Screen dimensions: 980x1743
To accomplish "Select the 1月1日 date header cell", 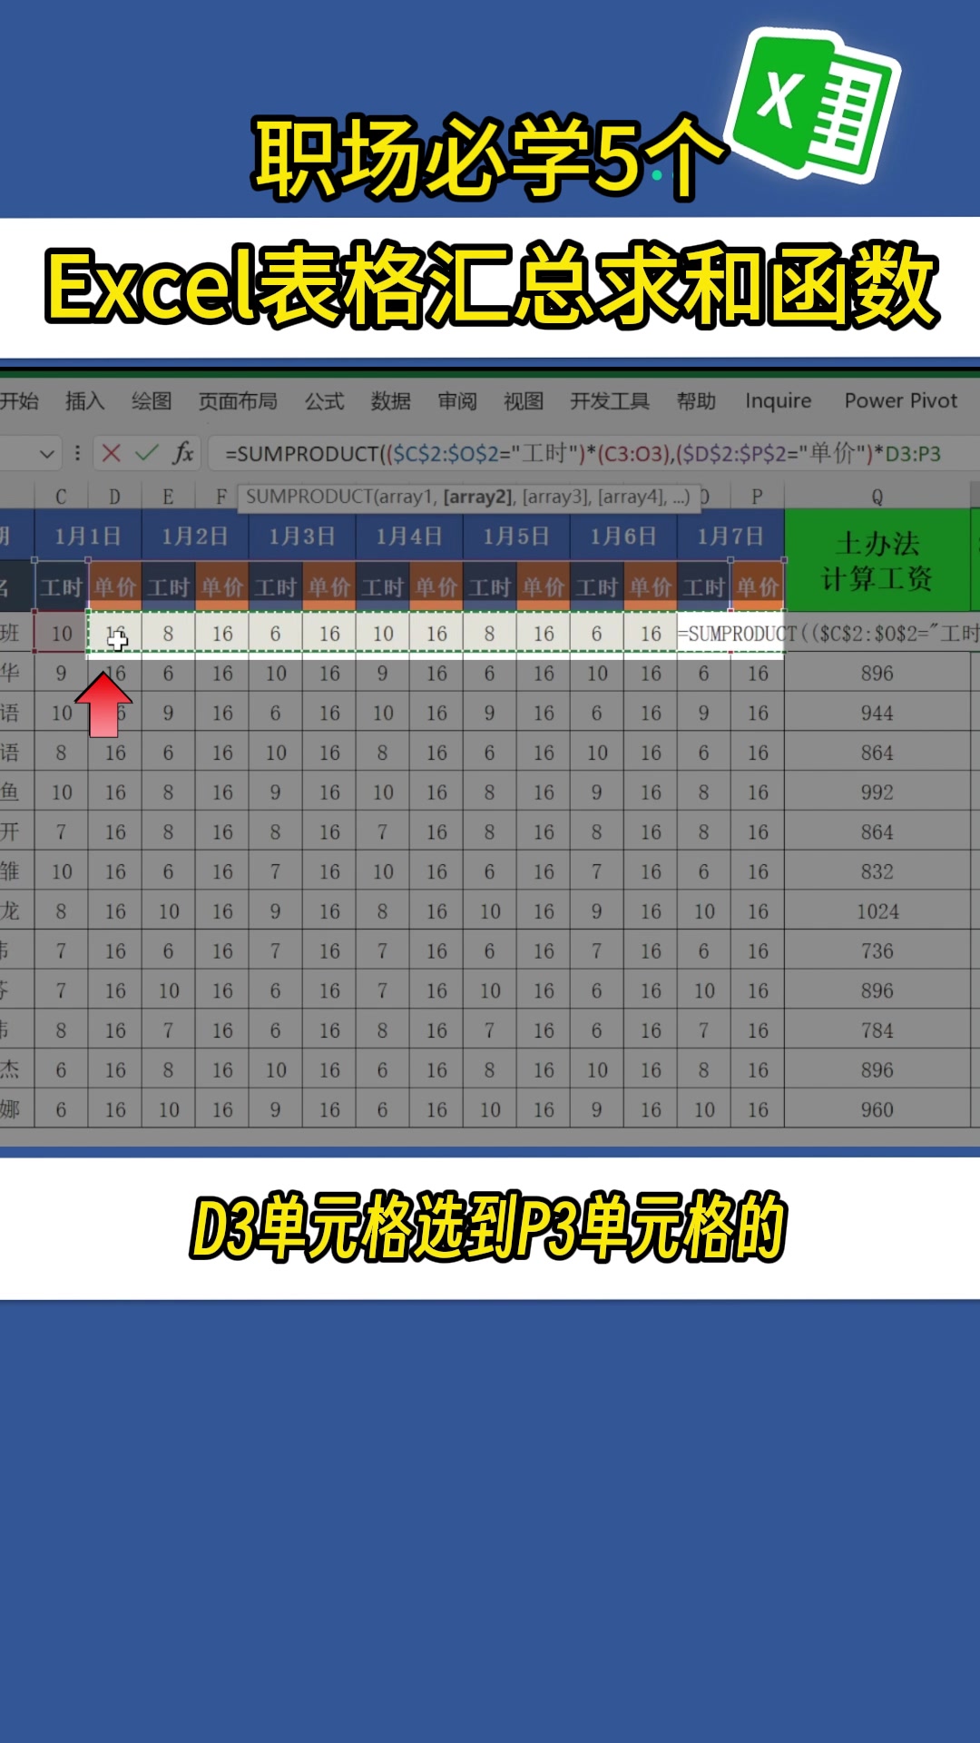I will pos(88,536).
